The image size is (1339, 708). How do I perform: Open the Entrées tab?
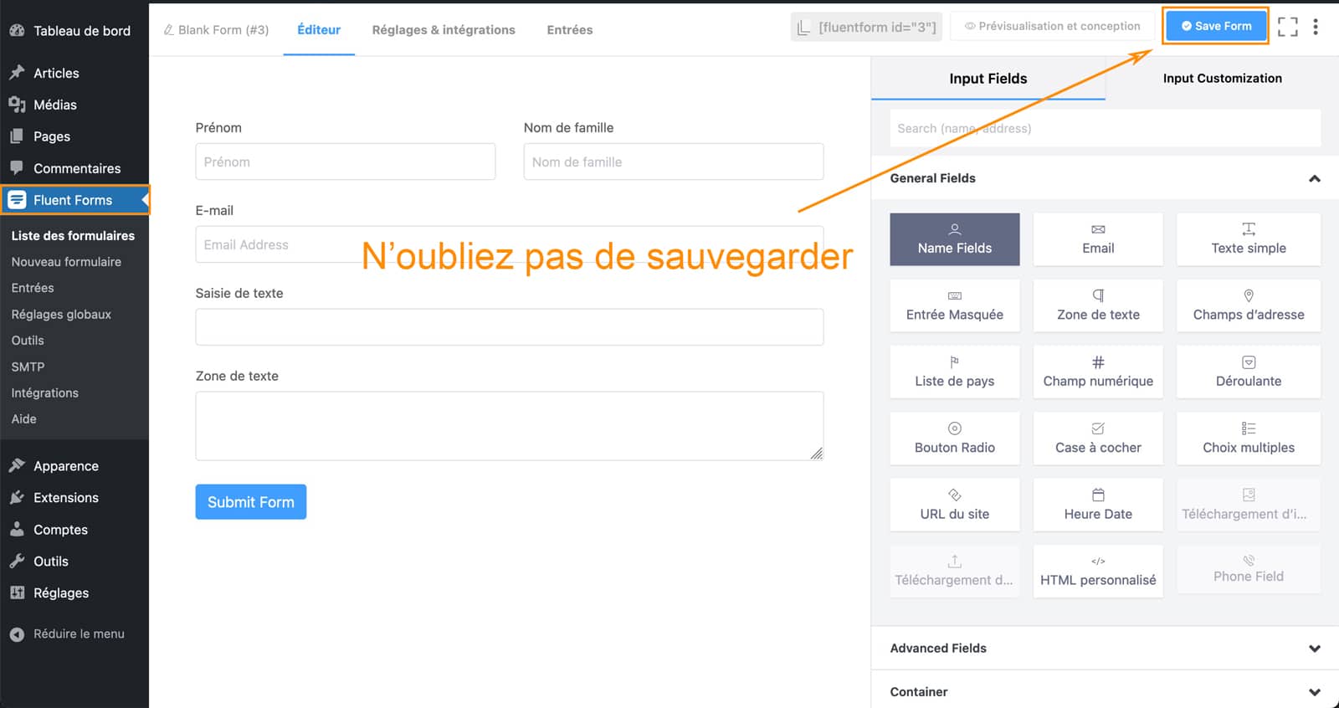[570, 30]
